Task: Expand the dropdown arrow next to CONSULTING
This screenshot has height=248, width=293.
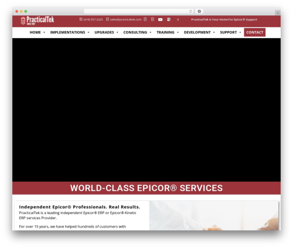Action: tap(151, 32)
